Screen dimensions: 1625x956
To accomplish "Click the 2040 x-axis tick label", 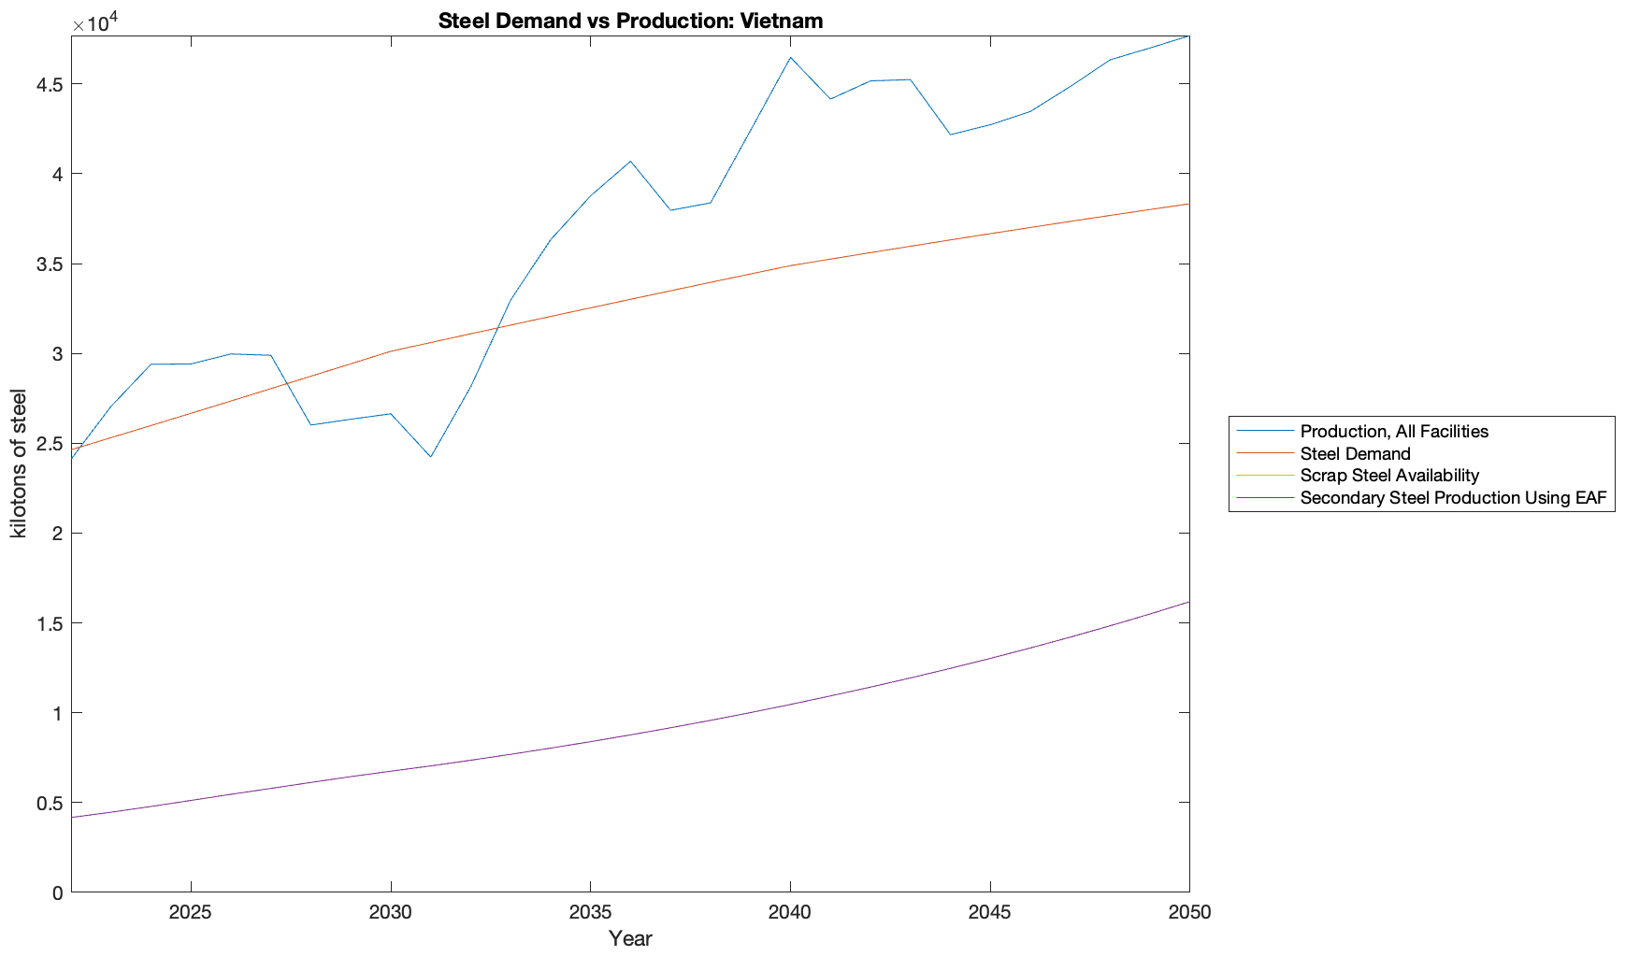I will click(x=790, y=912).
